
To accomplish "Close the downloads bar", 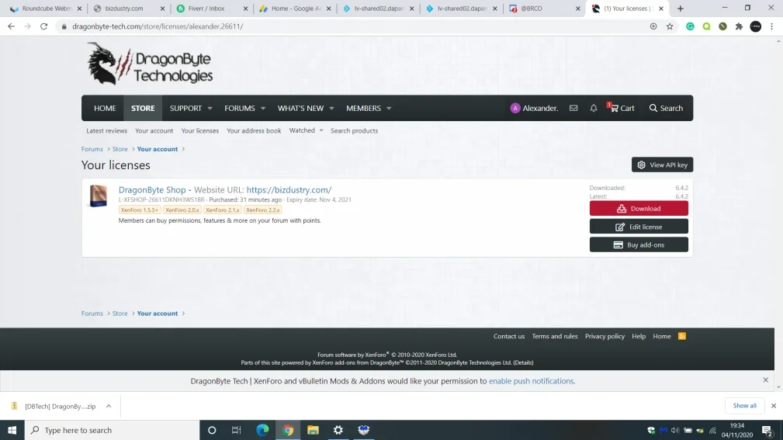I will [x=774, y=406].
